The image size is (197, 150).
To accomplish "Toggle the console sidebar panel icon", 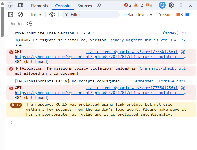I will tap(11, 15).
